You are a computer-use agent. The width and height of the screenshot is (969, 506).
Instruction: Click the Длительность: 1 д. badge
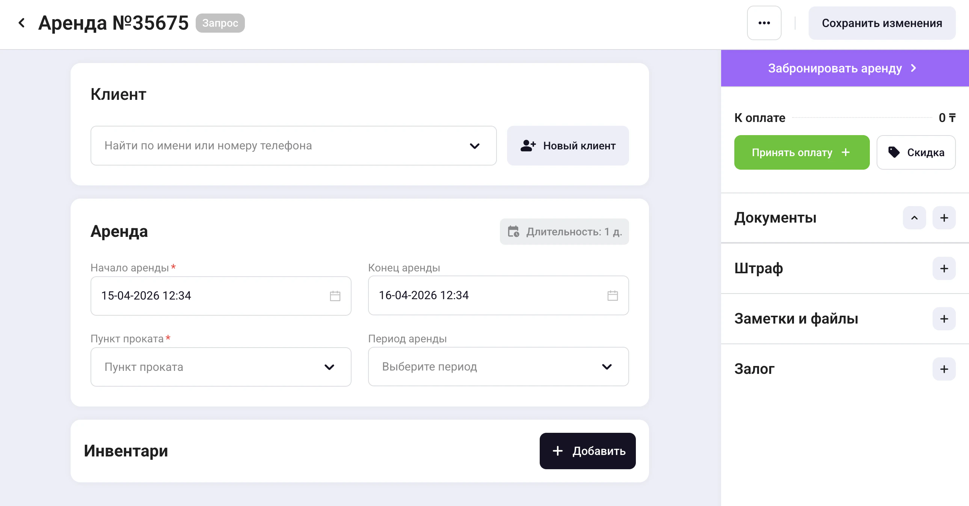coord(564,232)
